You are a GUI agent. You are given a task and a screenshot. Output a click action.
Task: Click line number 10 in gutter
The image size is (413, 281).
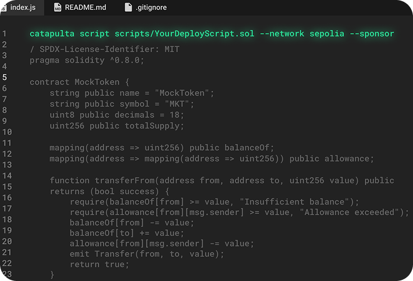7,132
